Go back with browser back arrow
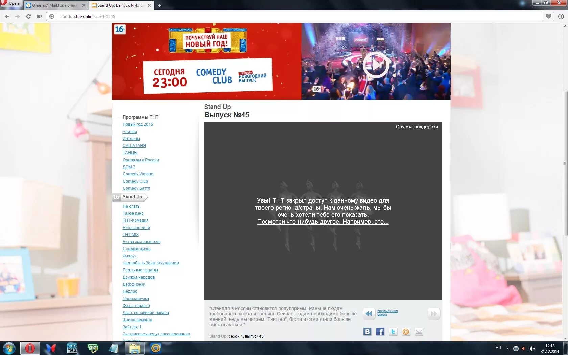Viewport: 568px width, 355px height. 7,16
